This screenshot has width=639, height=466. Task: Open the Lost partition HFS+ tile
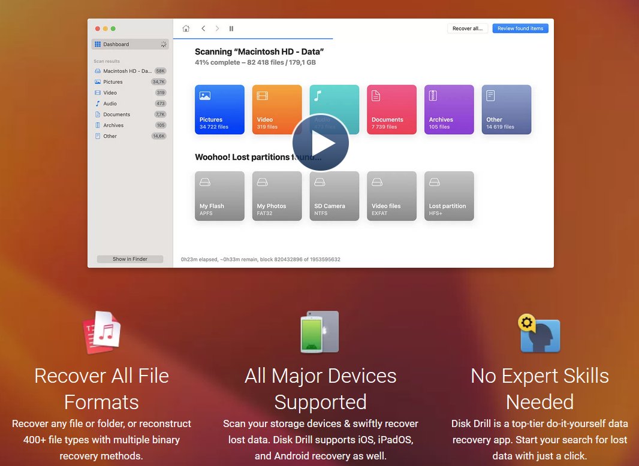click(x=449, y=196)
